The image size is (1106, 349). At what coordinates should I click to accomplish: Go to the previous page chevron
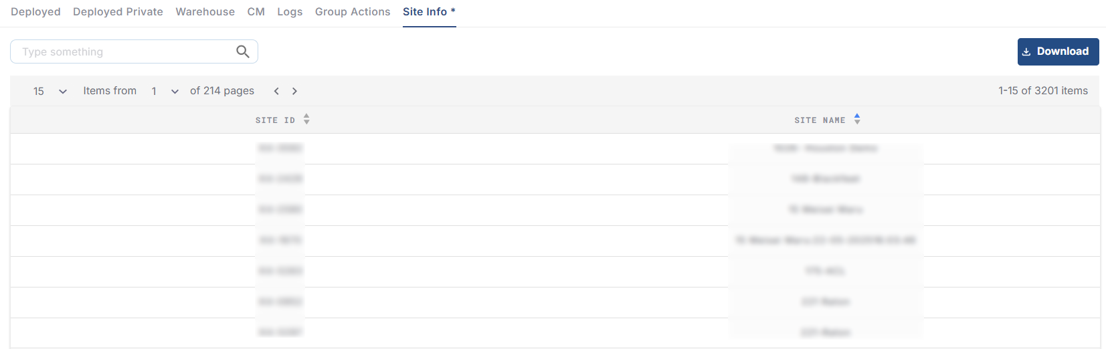pyautogui.click(x=276, y=91)
